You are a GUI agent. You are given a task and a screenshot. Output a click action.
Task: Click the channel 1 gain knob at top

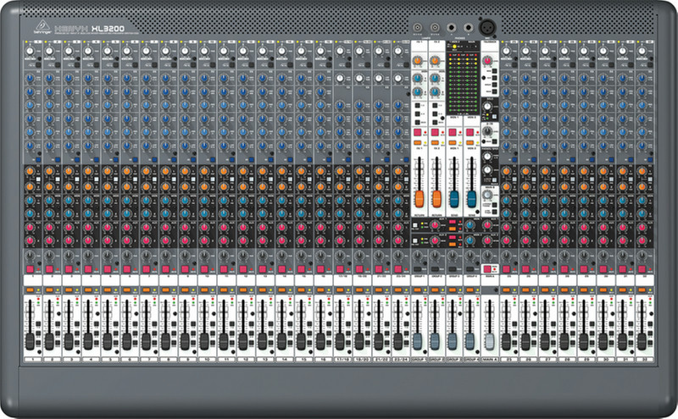point(30,52)
